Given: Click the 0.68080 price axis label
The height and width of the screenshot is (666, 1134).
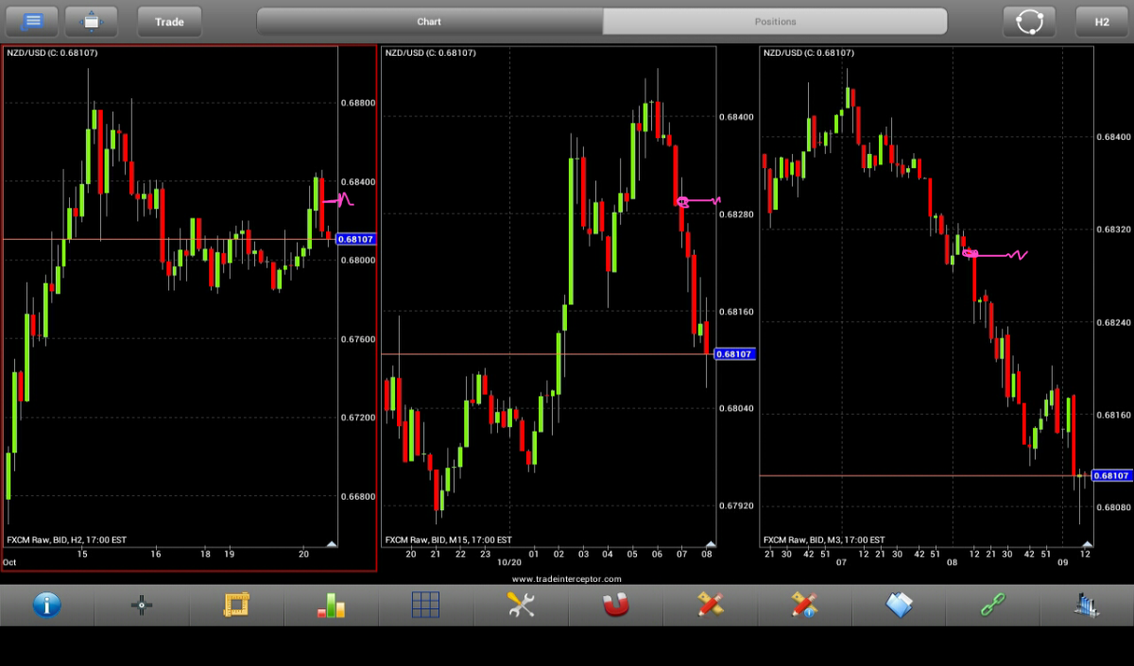Looking at the screenshot, I should pyautogui.click(x=1113, y=507).
